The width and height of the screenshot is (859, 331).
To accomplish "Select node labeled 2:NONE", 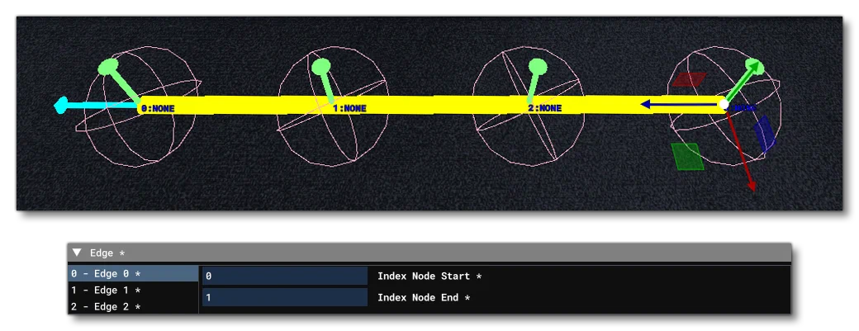I will [x=544, y=108].
